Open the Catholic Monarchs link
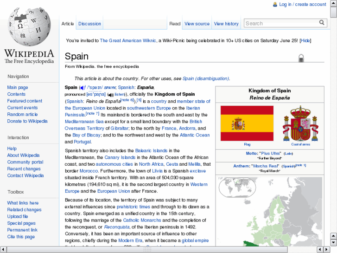This screenshot has height=253, width=337. [x=142, y=220]
